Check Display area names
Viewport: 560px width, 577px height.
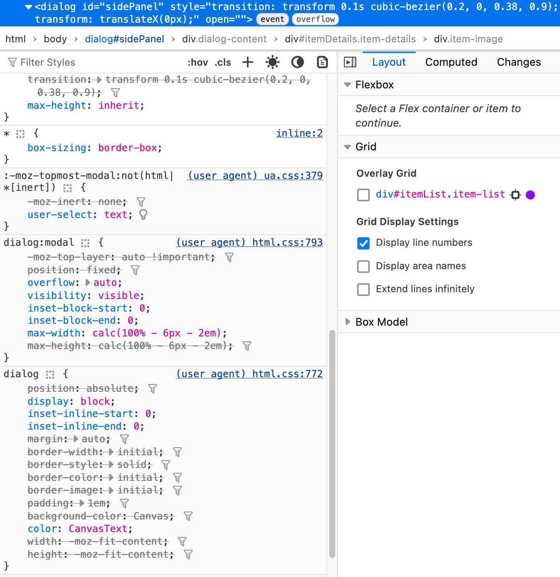pos(363,266)
